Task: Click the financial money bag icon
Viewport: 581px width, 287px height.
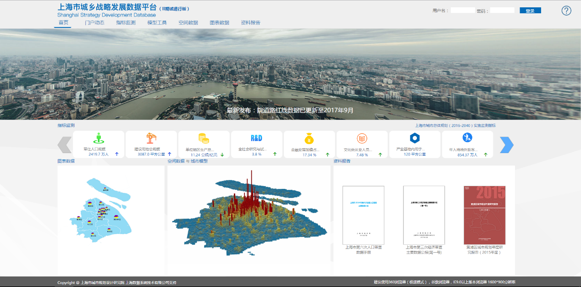Action: (x=309, y=138)
